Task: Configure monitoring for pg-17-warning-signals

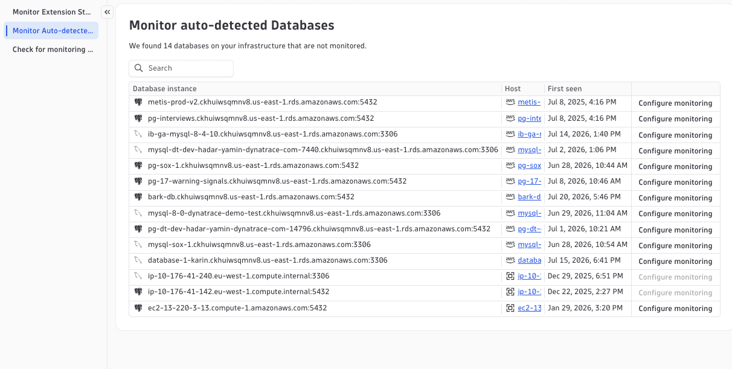Action: tap(675, 182)
